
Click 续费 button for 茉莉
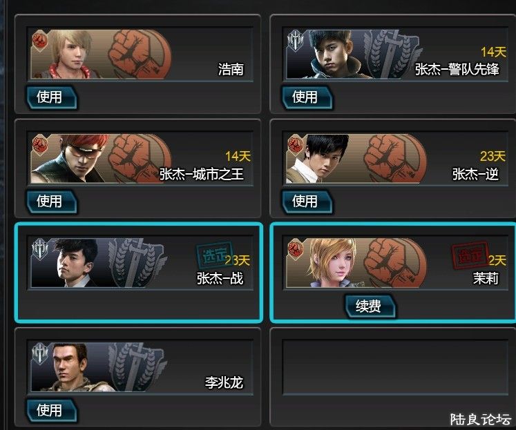click(370, 306)
